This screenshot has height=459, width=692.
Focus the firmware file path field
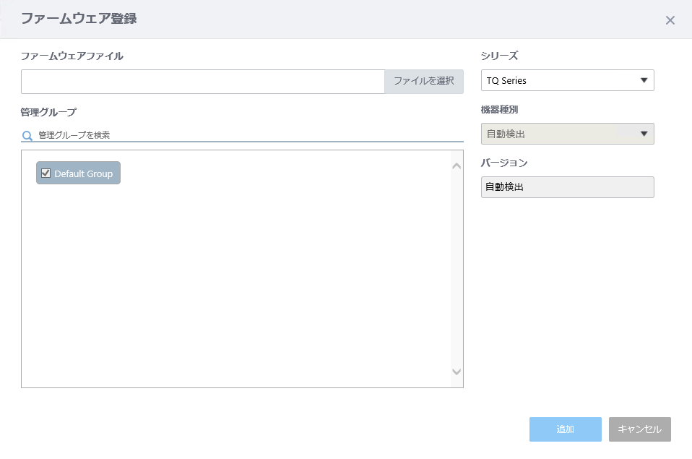[x=203, y=81]
